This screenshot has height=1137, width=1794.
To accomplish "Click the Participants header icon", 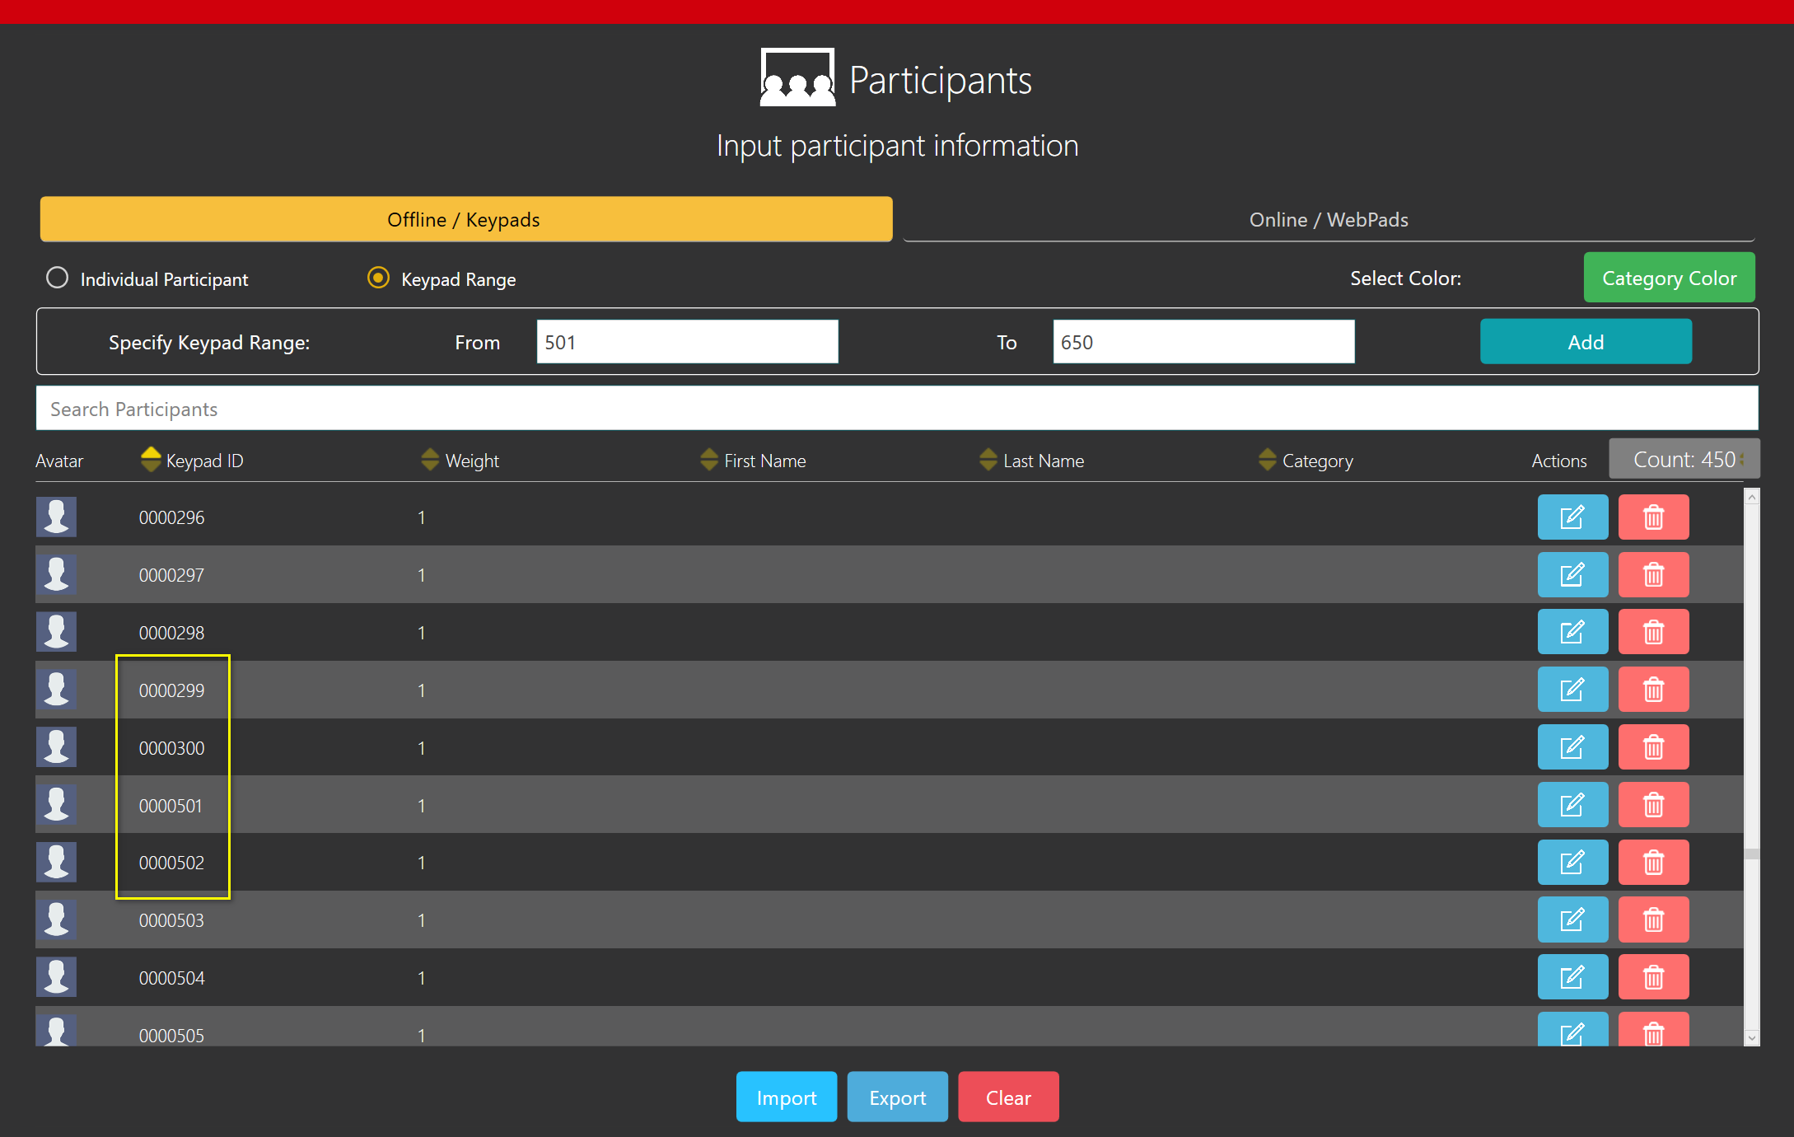I will coord(797,78).
